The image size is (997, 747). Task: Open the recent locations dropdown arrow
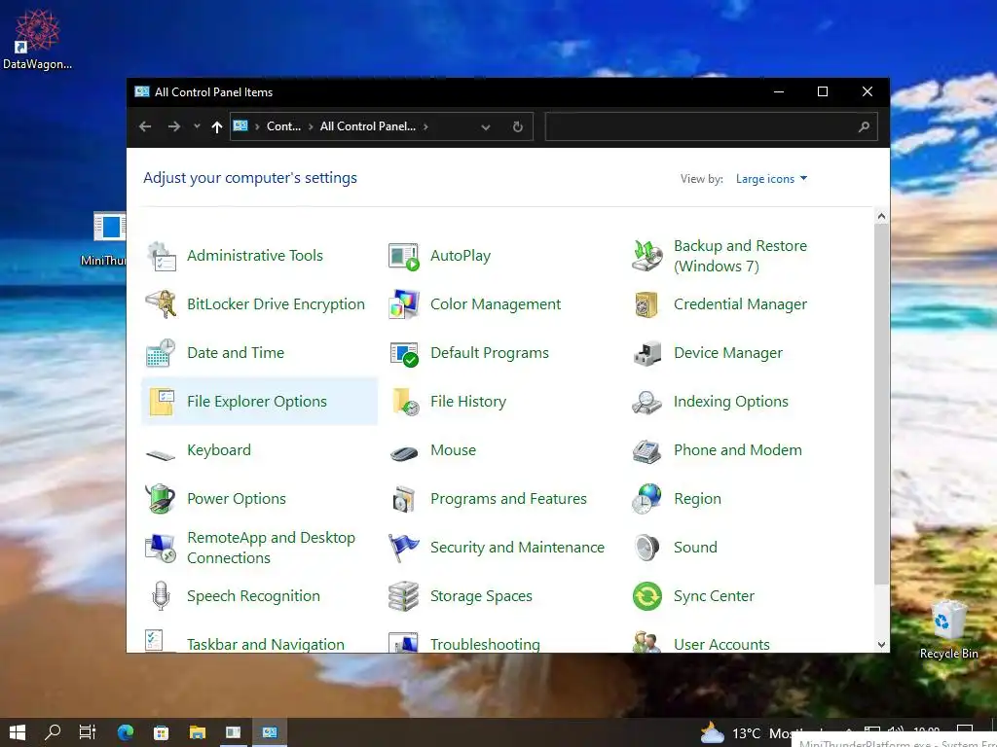197,126
